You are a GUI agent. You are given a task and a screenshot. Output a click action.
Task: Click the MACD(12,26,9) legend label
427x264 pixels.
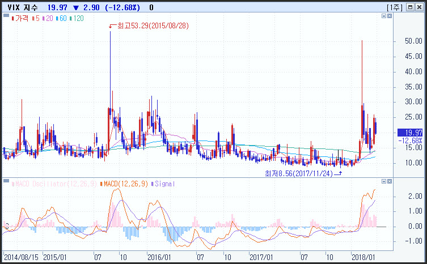pyautogui.click(x=124, y=184)
